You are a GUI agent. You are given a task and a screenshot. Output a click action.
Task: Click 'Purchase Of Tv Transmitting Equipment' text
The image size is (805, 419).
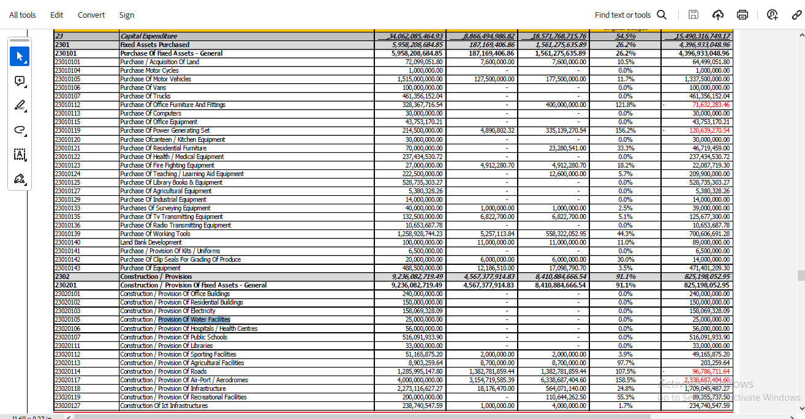pos(172,217)
